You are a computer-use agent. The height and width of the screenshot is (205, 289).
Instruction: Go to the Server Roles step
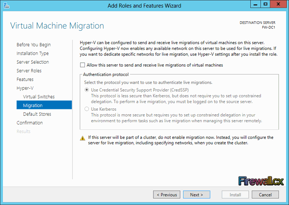pyautogui.click(x=29, y=71)
